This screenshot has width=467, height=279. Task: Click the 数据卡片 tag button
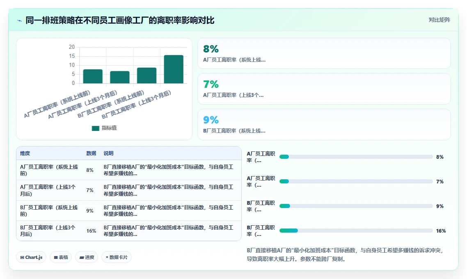pos(117,257)
